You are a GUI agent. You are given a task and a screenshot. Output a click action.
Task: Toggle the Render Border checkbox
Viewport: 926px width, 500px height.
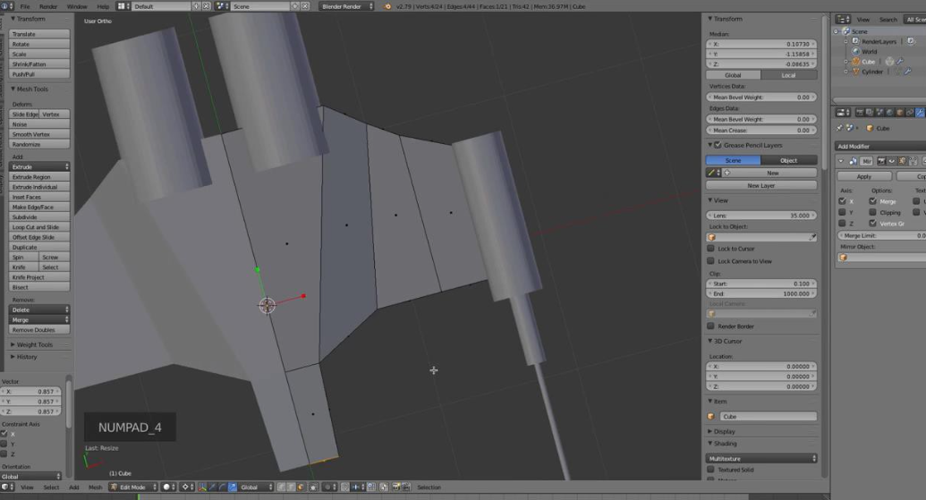[x=711, y=326]
